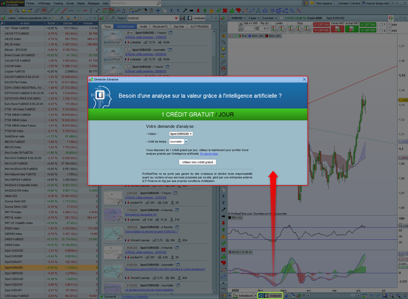Enable the S pips checkbox
The width and height of the screenshot is (408, 299).
pyautogui.click(x=381, y=31)
